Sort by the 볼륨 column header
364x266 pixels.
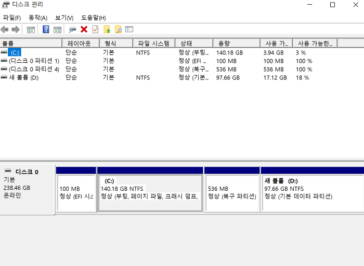tap(31, 43)
